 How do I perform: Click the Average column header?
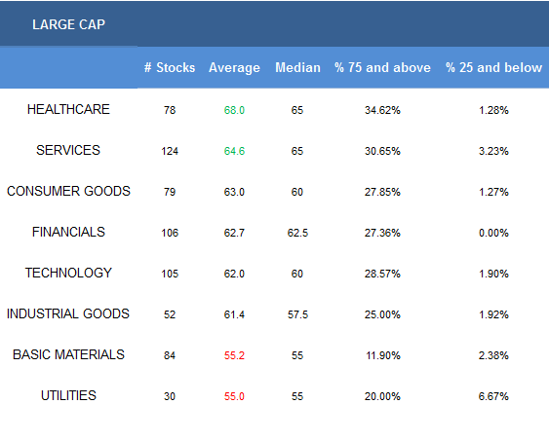coord(234,67)
